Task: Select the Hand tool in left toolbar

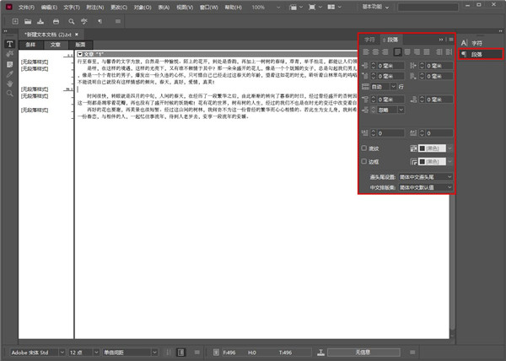Action: [x=9, y=84]
